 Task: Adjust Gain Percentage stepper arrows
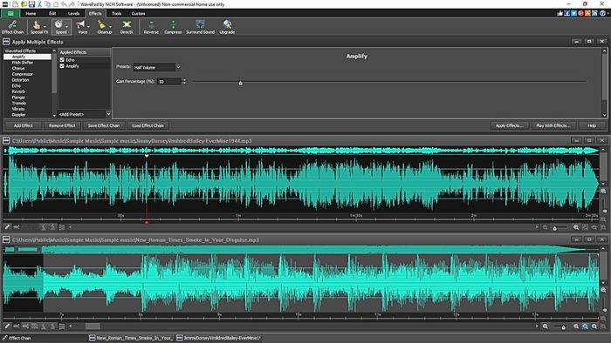pos(184,81)
